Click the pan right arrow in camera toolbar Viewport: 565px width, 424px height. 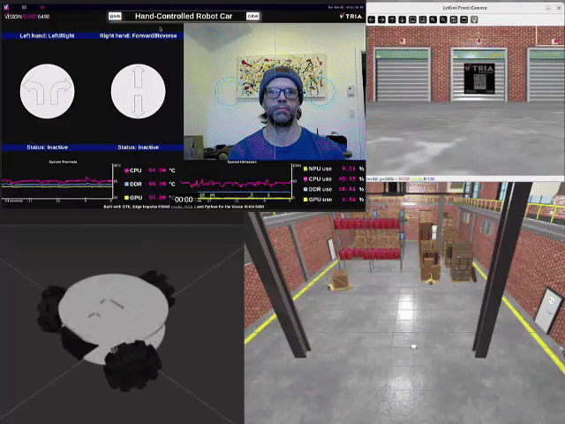(381, 19)
